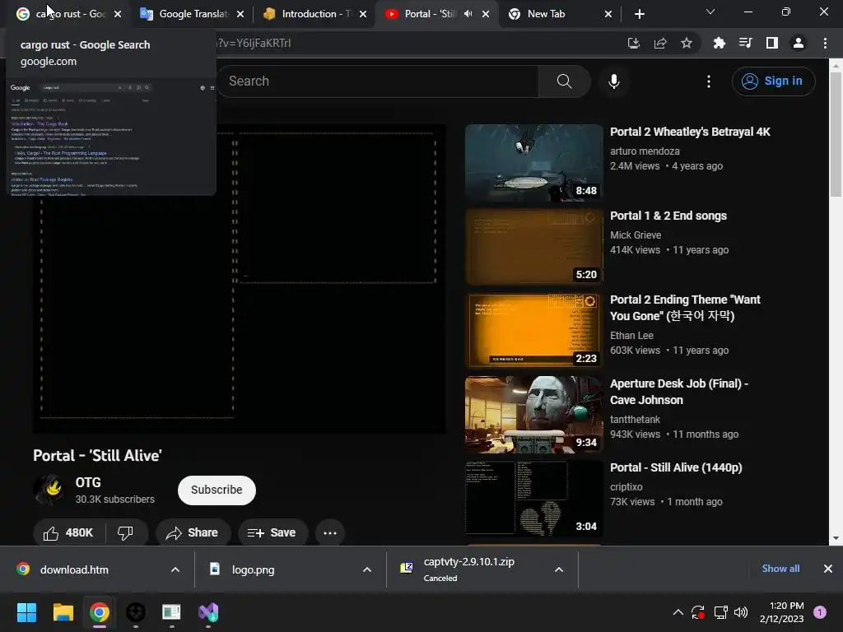
Task: Click the scrollbar down arrow
Action: pos(836,538)
